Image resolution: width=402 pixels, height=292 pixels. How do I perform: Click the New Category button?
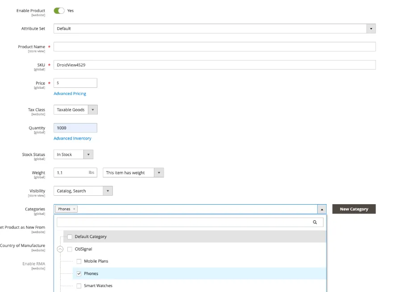[x=354, y=209]
